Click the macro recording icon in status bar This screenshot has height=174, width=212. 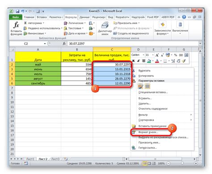click(26, 163)
